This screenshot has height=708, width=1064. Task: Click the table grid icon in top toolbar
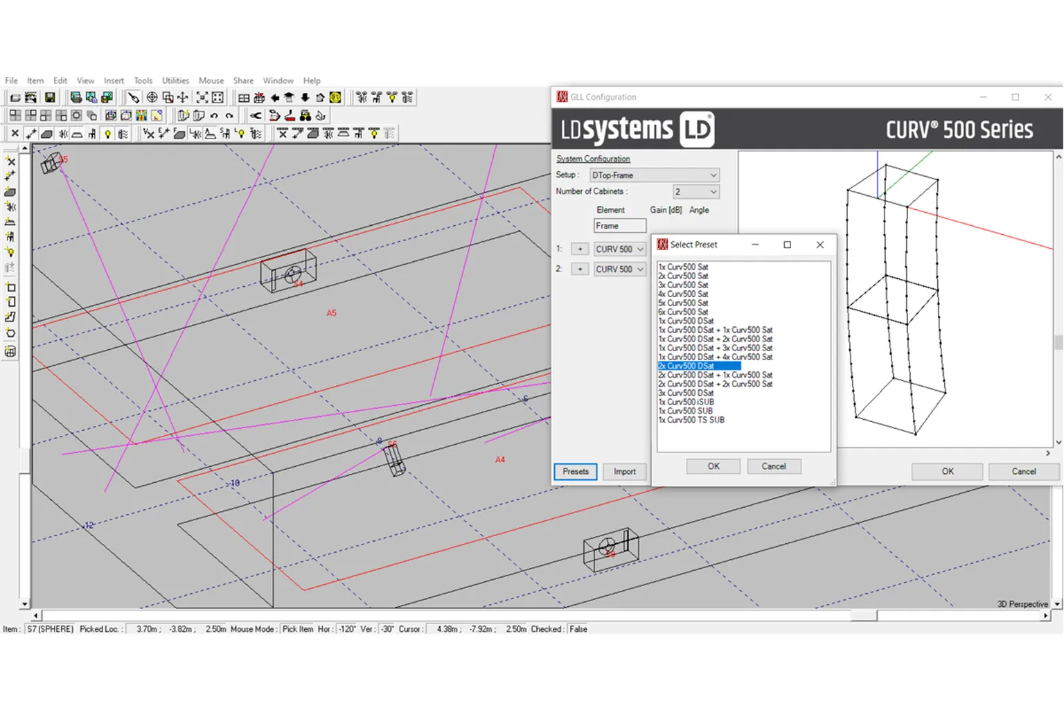(244, 98)
